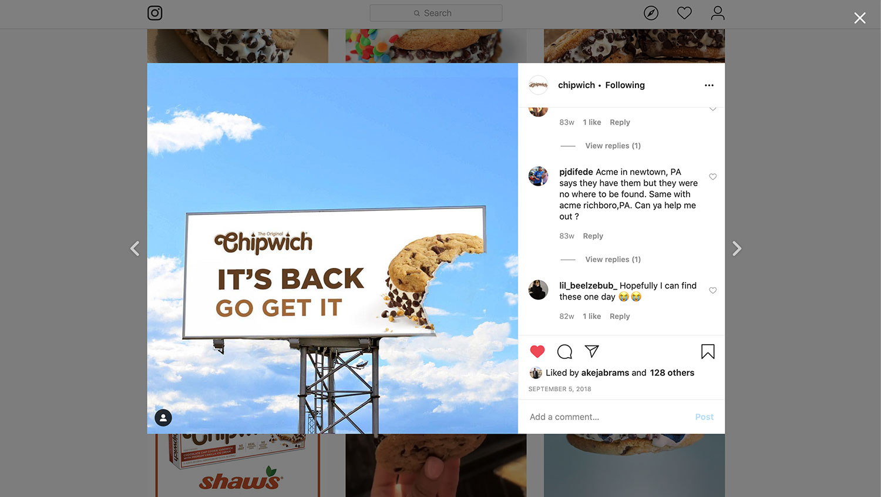This screenshot has width=881, height=497.
Task: Like the comment by pjdifede
Action: click(x=712, y=177)
